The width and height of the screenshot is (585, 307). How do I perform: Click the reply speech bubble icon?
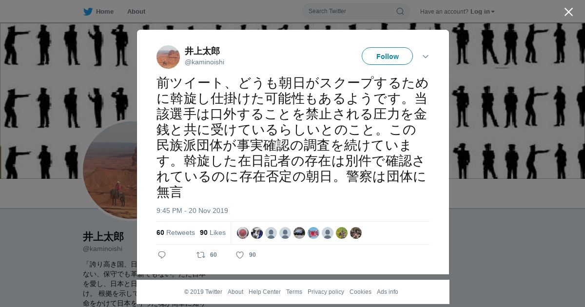[x=162, y=255]
